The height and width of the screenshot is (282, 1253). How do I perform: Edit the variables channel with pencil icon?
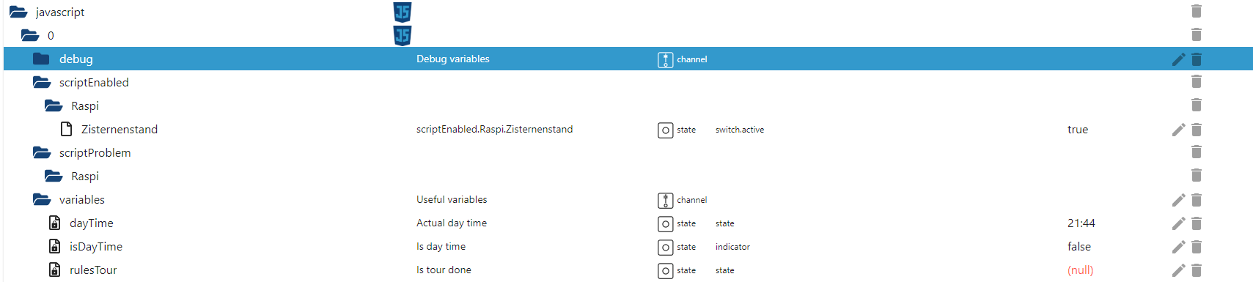coord(1178,200)
